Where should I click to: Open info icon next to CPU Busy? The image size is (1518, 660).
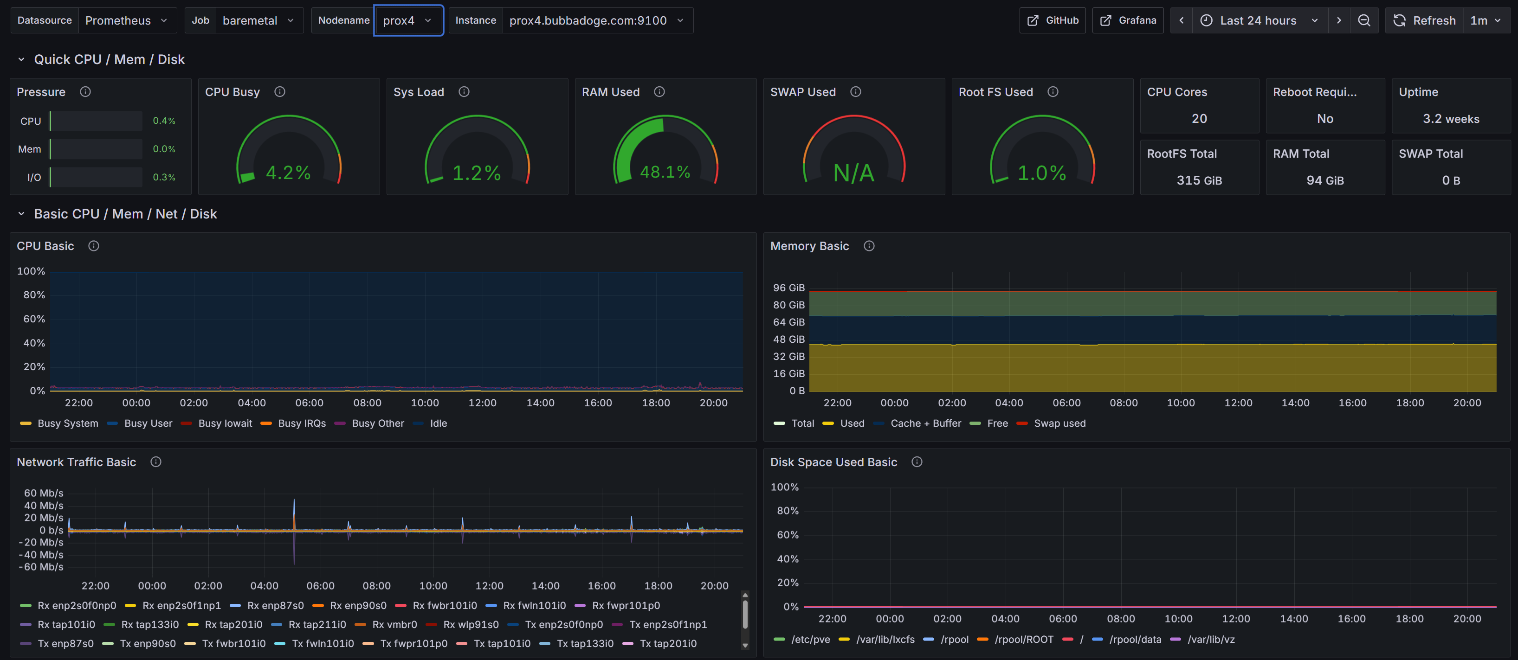click(280, 92)
